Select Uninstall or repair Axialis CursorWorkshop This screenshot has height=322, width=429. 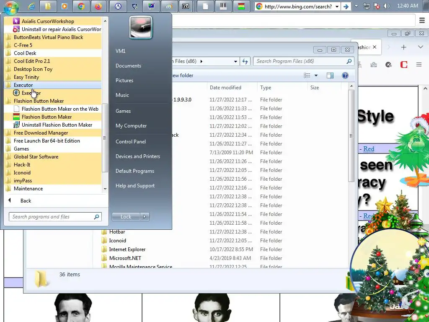click(53, 29)
